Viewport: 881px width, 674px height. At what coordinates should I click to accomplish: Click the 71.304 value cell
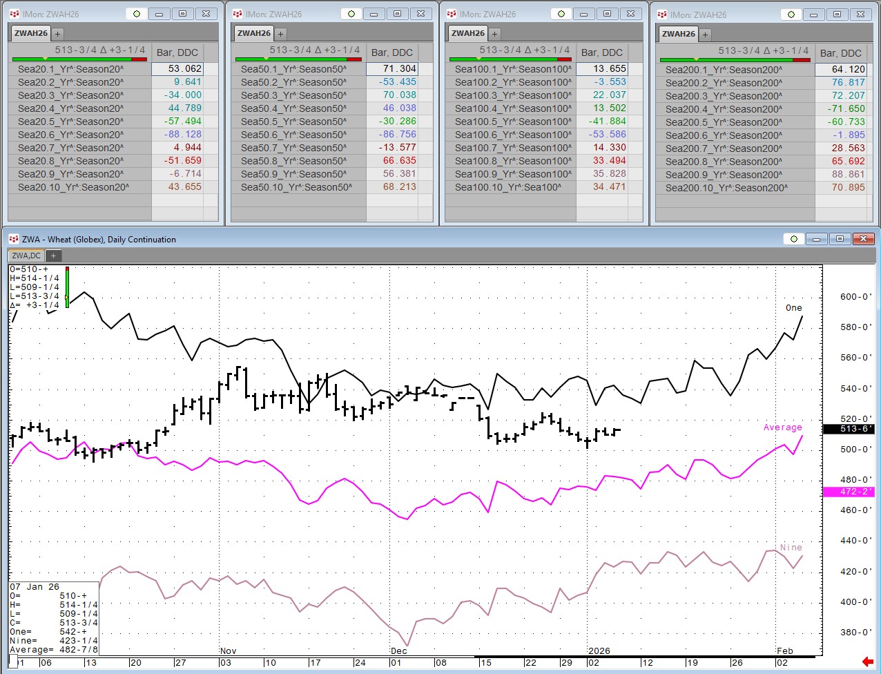pyautogui.click(x=391, y=69)
